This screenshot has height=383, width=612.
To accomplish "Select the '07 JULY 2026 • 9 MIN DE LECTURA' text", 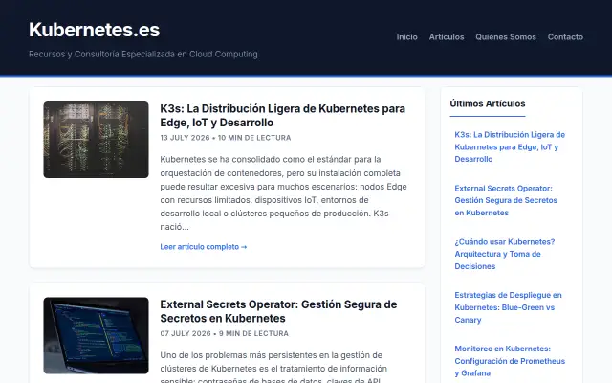I will [x=224, y=334].
